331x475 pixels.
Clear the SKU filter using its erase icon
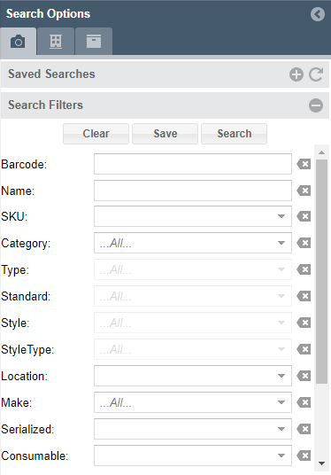pyautogui.click(x=304, y=216)
